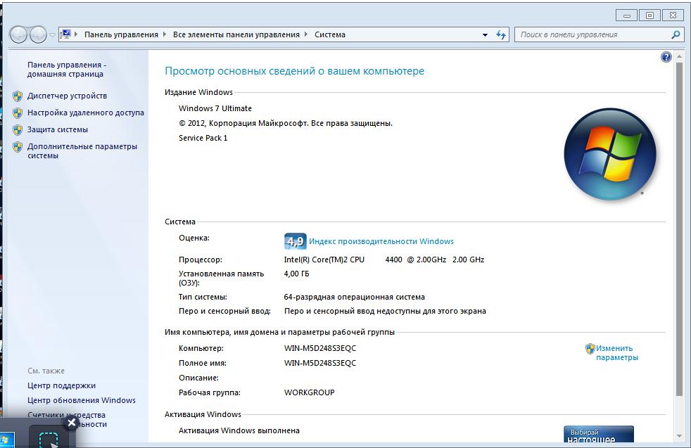
Task: Expand chevron before Панель управления breadcrumb
Action: tap(76, 34)
